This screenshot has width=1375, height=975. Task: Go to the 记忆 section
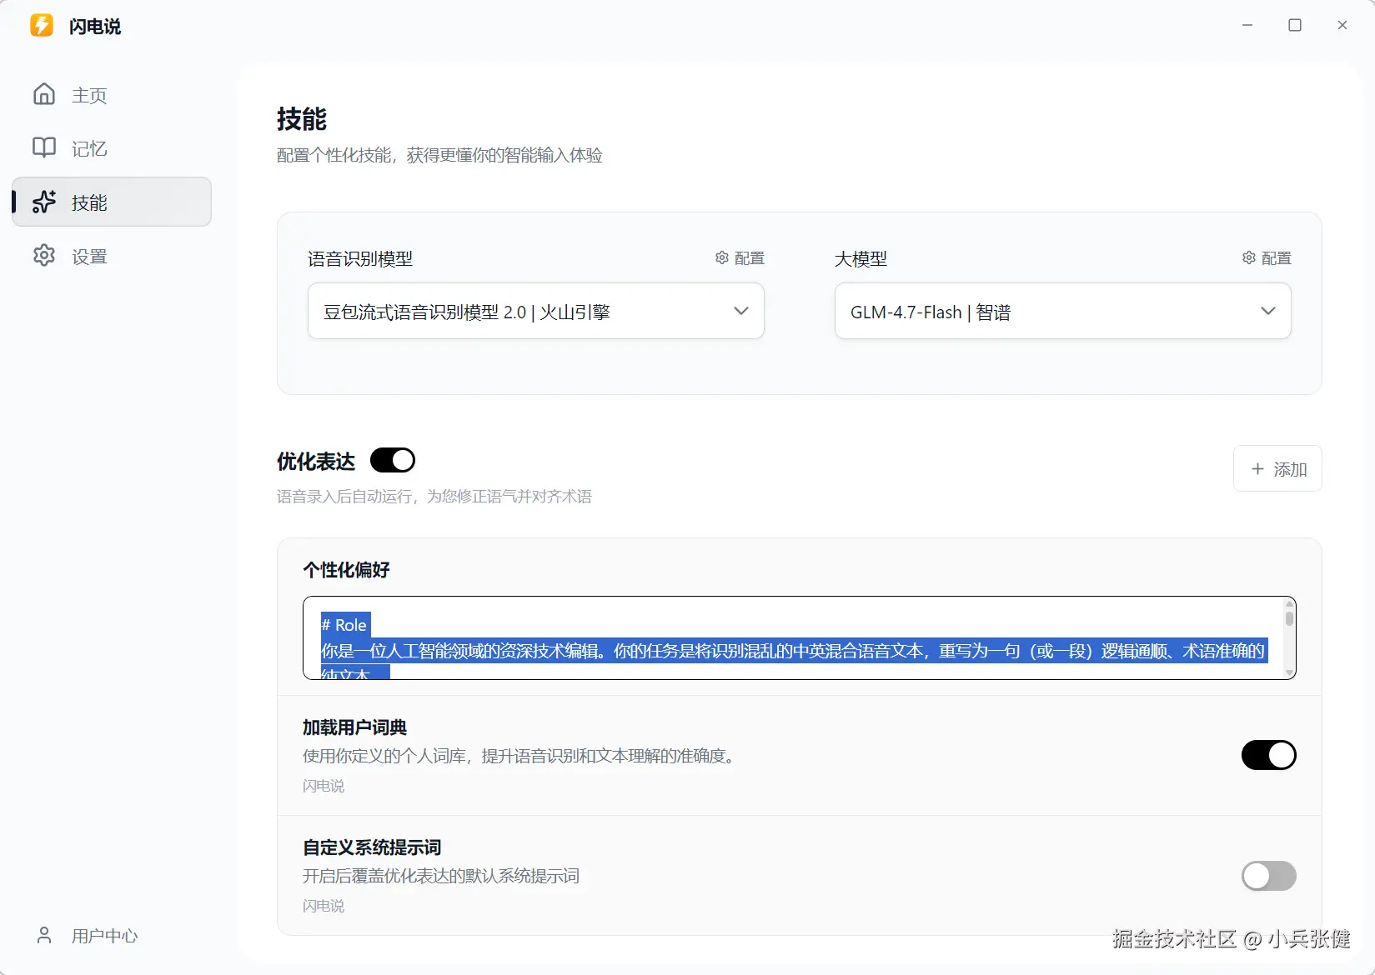pyautogui.click(x=112, y=148)
